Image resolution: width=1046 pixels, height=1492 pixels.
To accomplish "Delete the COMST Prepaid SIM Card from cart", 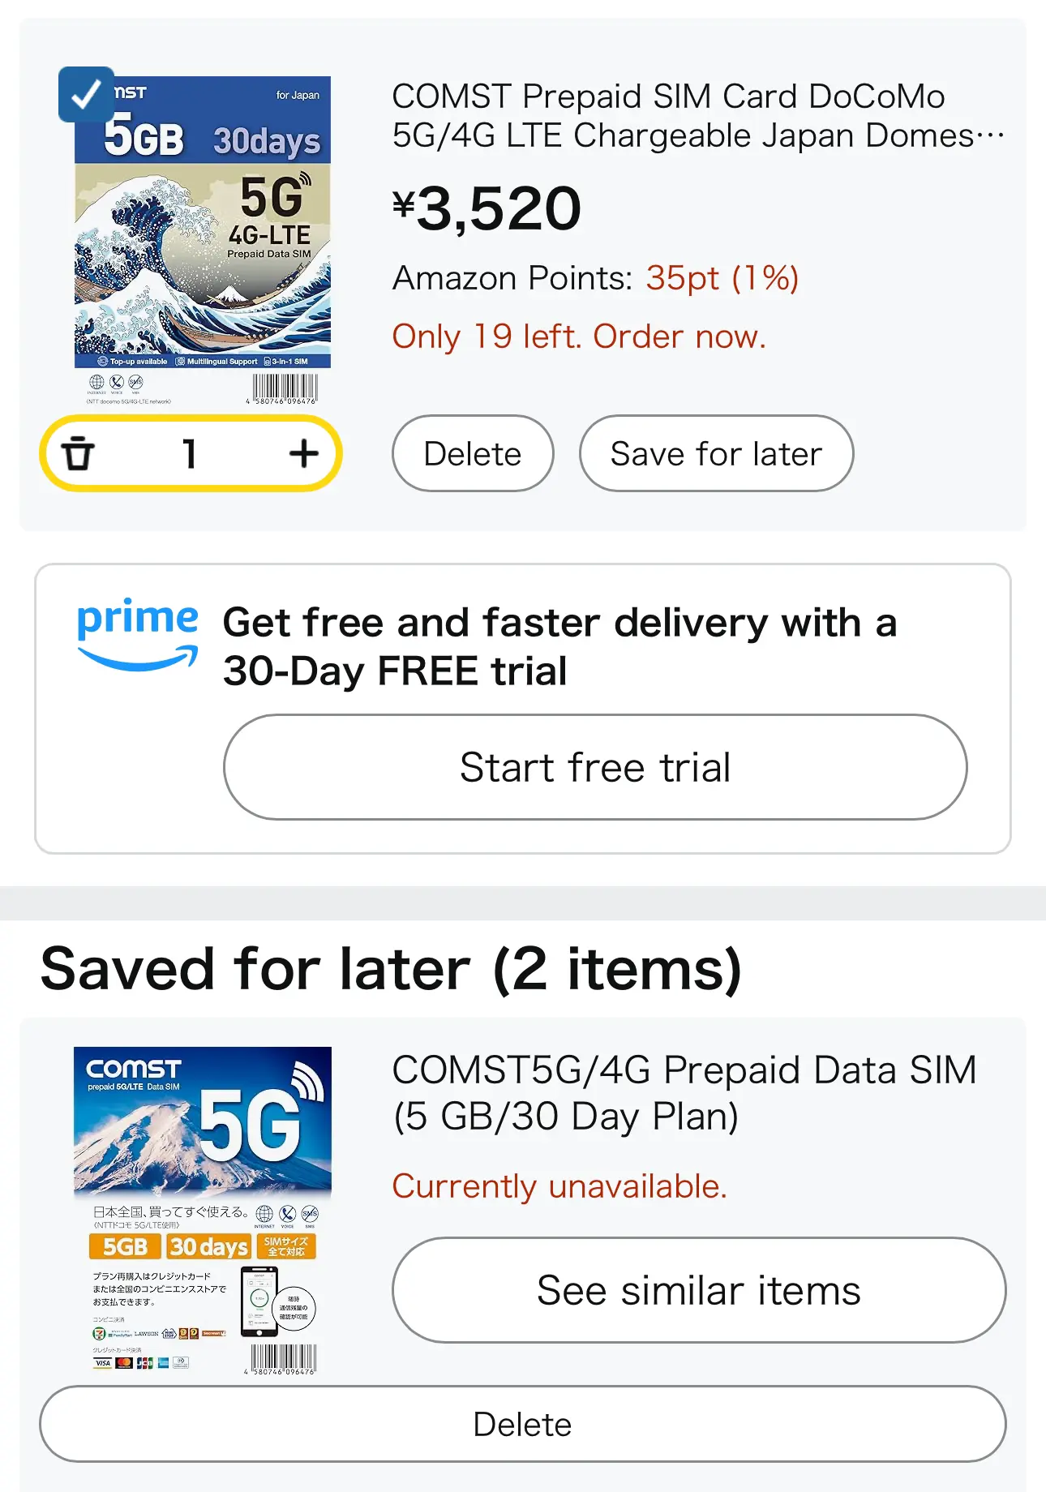I will [x=473, y=453].
